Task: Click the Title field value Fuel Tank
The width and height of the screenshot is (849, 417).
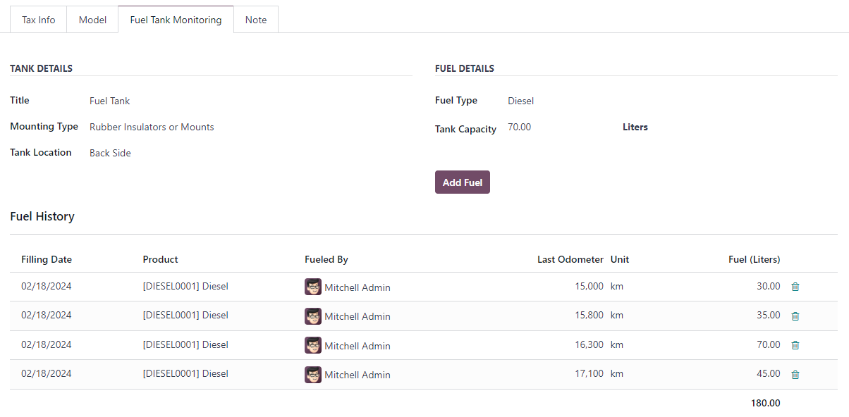Action: click(110, 101)
